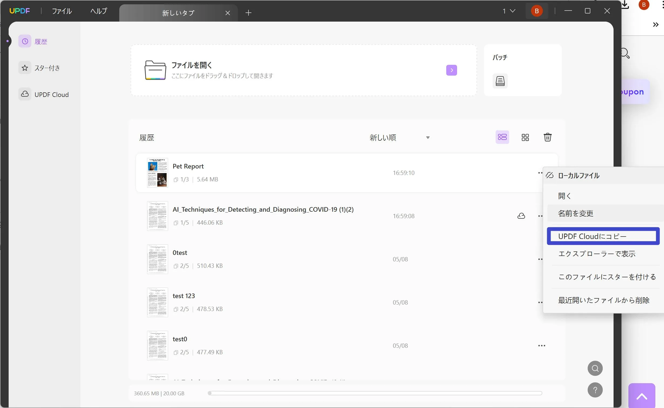Image resolution: width=664 pixels, height=408 pixels.
Task: Click the 0test file name
Action: pyautogui.click(x=180, y=253)
